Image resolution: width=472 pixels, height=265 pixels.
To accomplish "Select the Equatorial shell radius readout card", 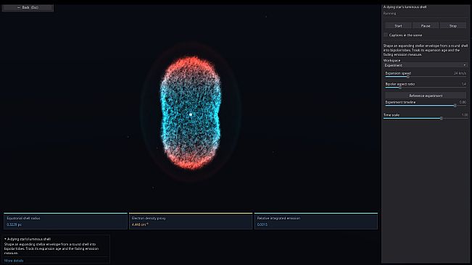I will point(65,221).
